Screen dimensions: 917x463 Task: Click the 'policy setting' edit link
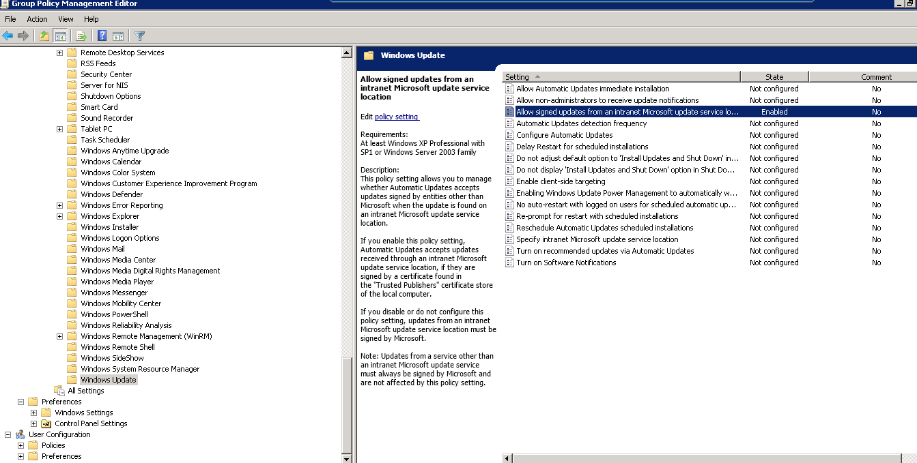coord(397,117)
